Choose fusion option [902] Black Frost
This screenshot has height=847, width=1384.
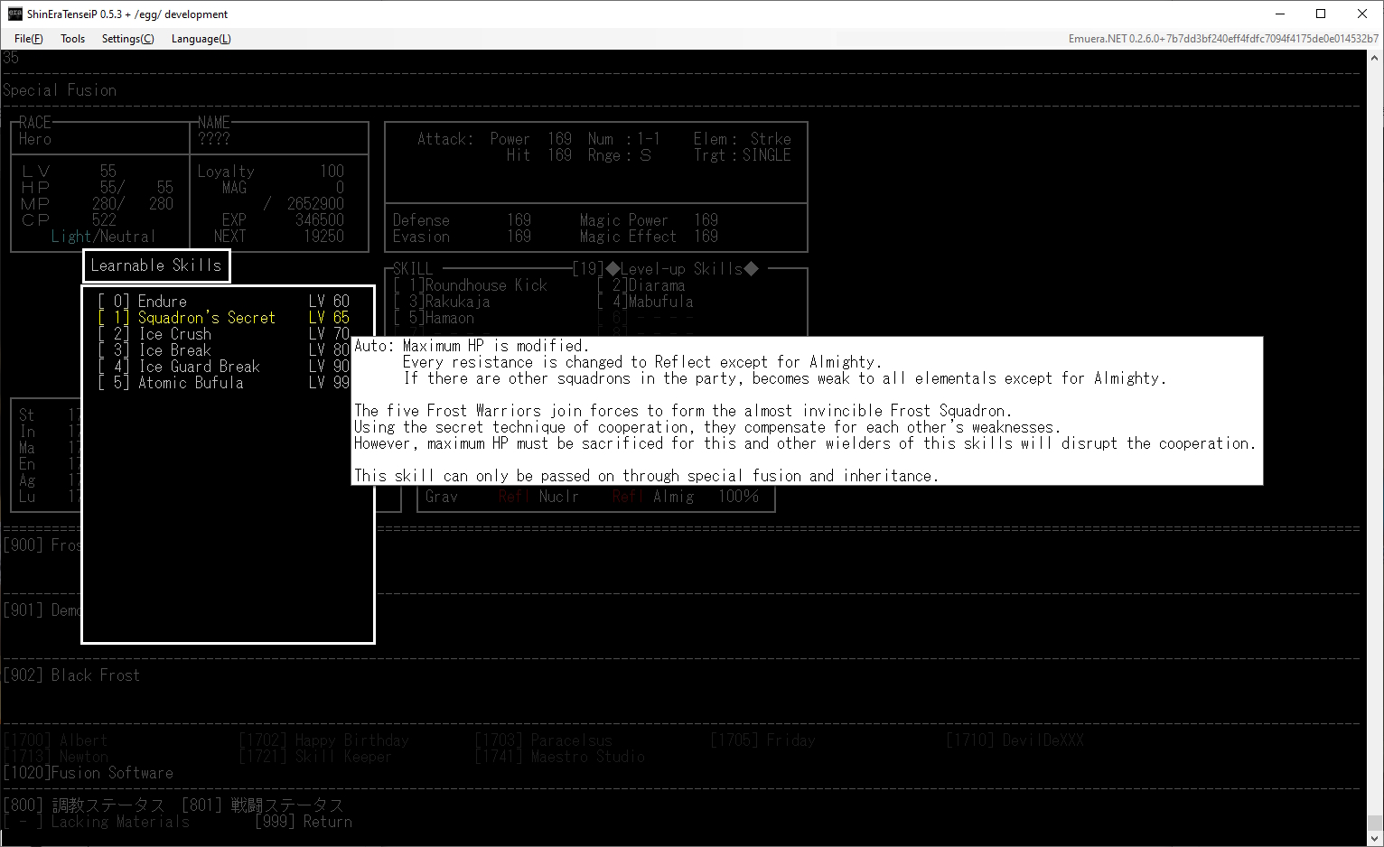coord(71,675)
